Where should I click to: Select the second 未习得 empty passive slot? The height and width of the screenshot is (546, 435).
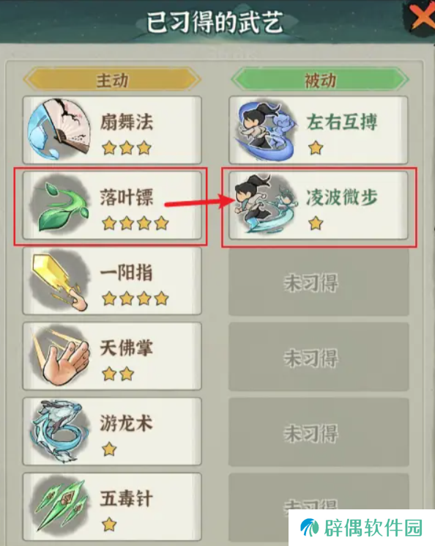[x=319, y=358]
